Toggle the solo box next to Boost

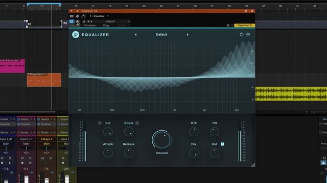[137, 123]
